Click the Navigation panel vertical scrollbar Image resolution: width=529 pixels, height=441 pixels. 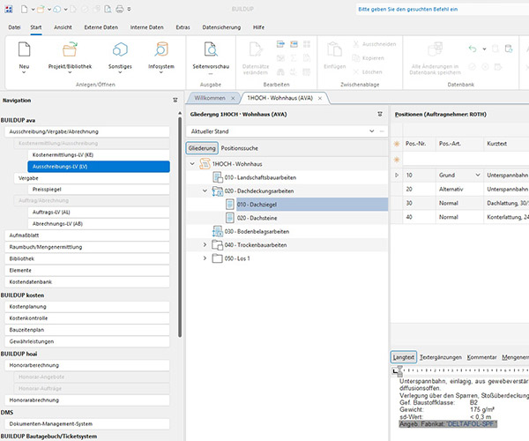pos(180,226)
